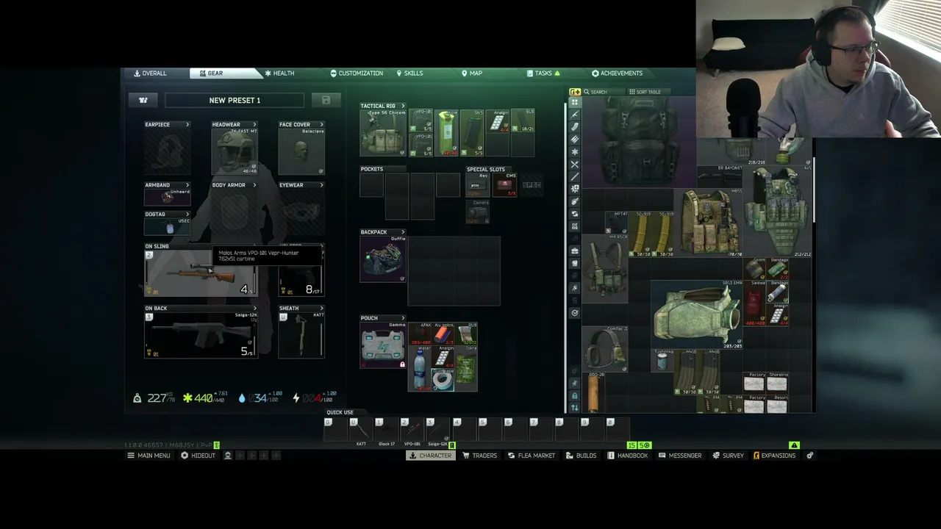Expand the Backpack slot arrow
The width and height of the screenshot is (941, 529).
pyautogui.click(x=403, y=232)
